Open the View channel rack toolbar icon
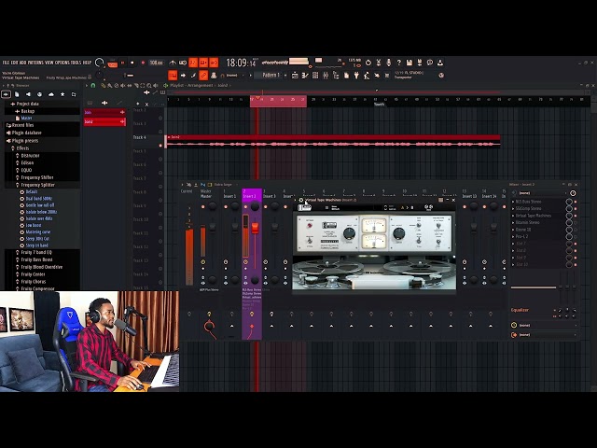The height and width of the screenshot is (448, 597). [x=315, y=76]
